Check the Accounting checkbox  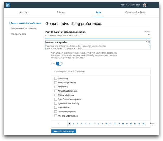[x=55, y=79]
